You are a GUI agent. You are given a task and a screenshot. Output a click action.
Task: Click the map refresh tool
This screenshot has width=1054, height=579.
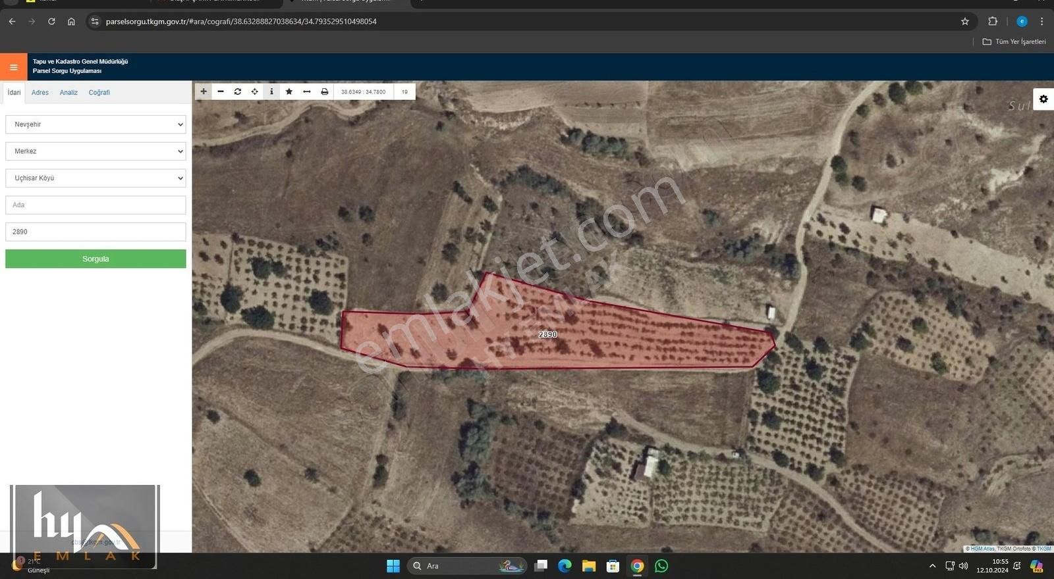[x=238, y=91]
